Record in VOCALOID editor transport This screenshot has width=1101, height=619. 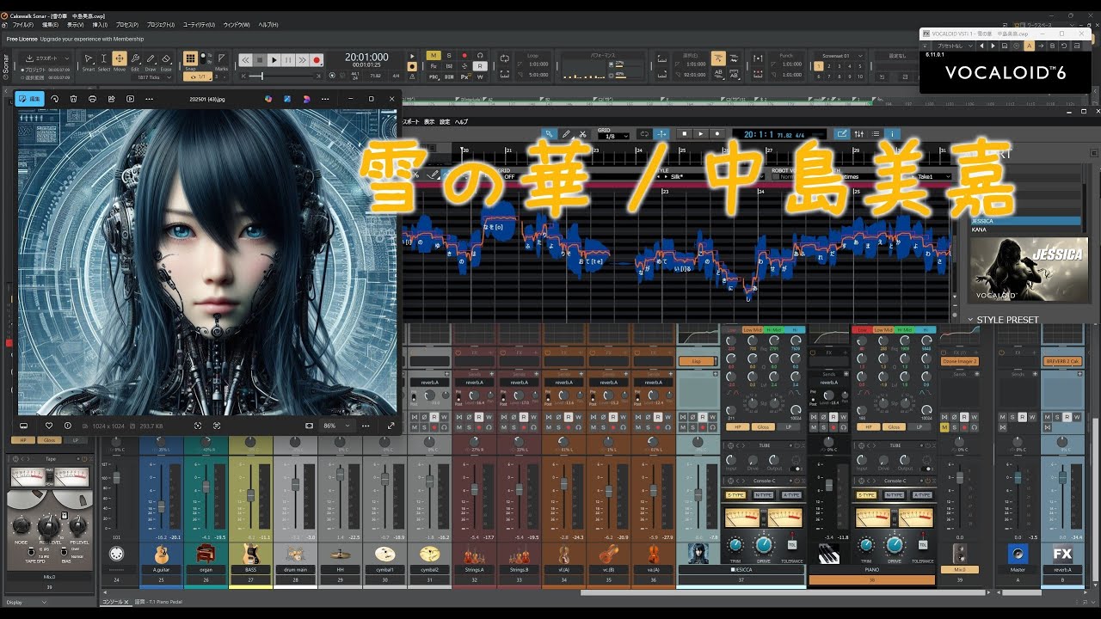point(717,134)
